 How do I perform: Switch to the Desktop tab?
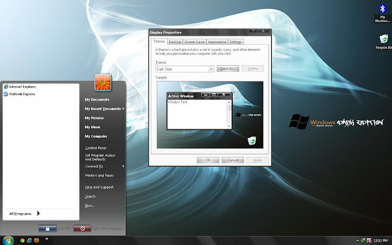[x=175, y=42]
